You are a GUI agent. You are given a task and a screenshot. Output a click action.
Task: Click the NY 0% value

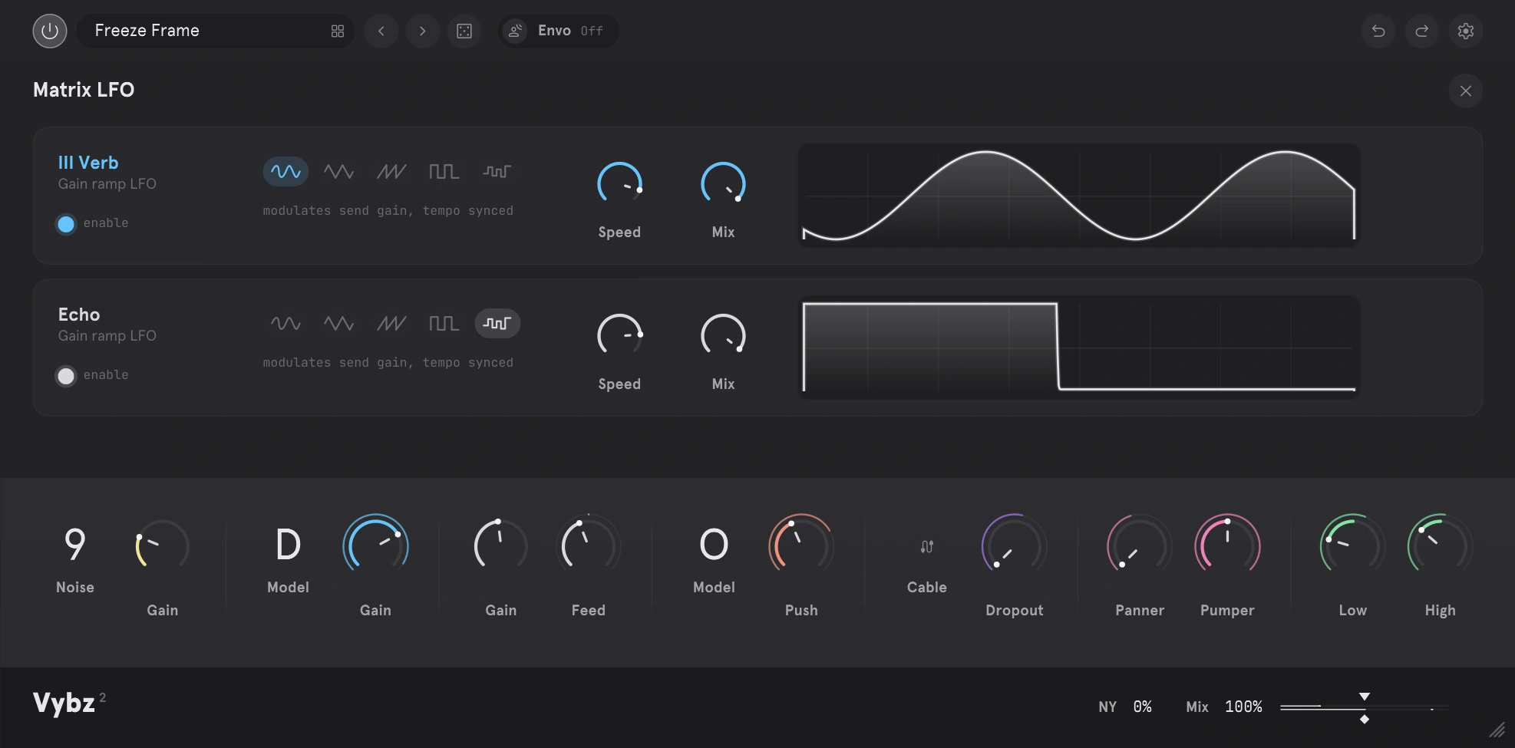tap(1142, 707)
